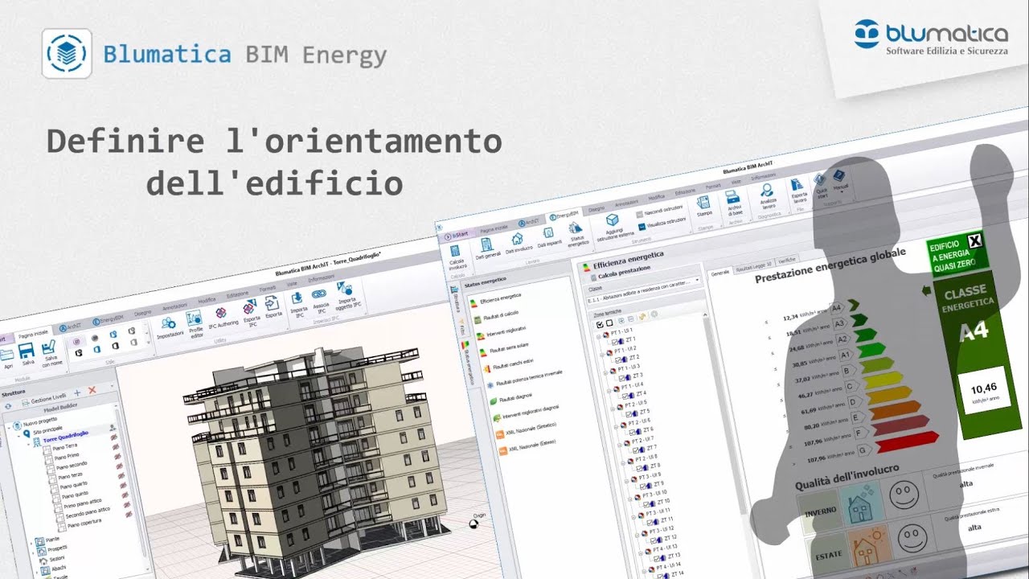Open Dati generali in EnergyBIM ribbon

(486, 244)
